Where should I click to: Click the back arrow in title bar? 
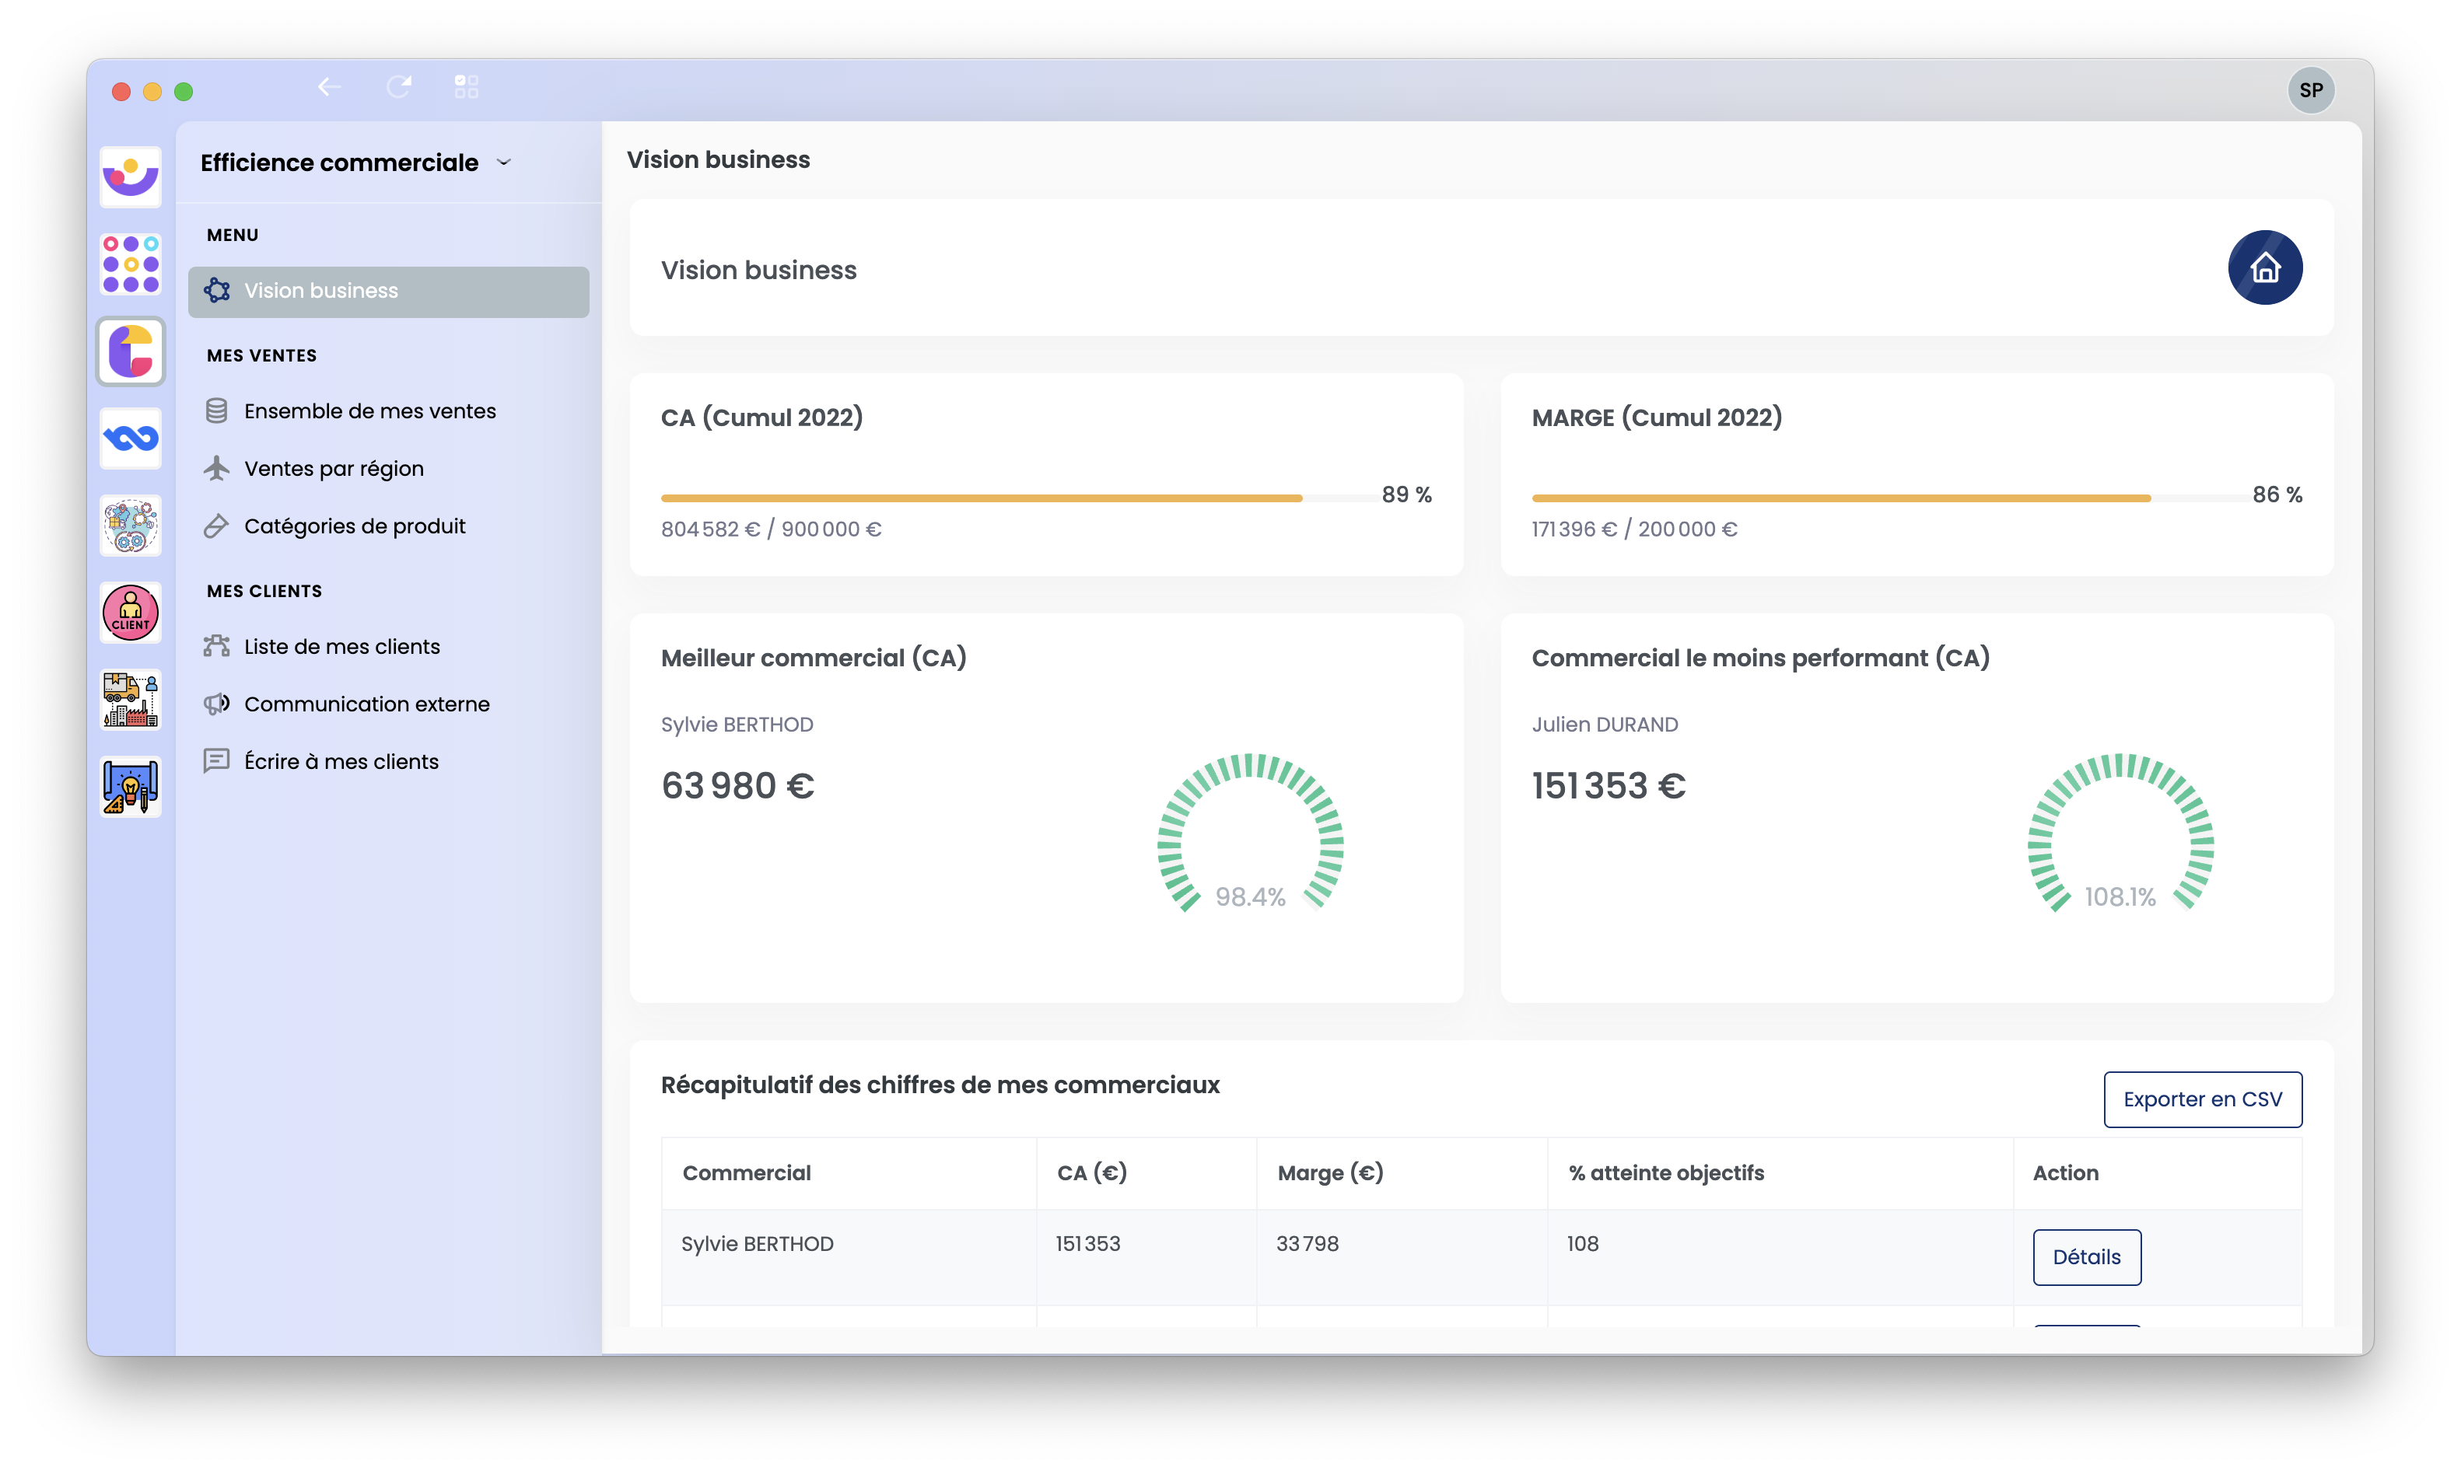click(329, 87)
